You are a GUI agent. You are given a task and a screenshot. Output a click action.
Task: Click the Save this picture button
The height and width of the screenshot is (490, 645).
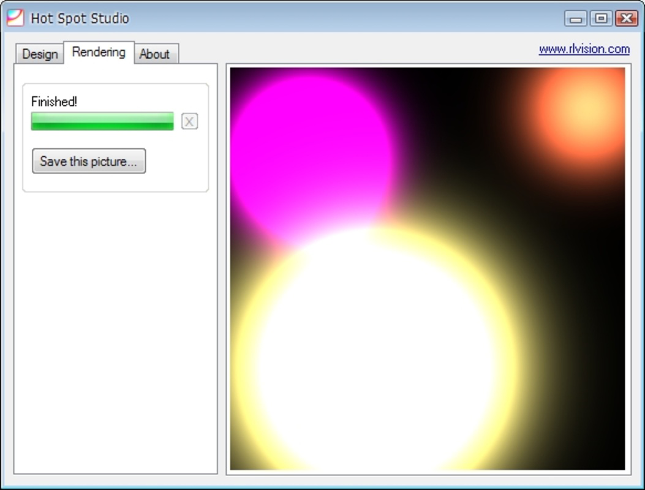pyautogui.click(x=89, y=160)
